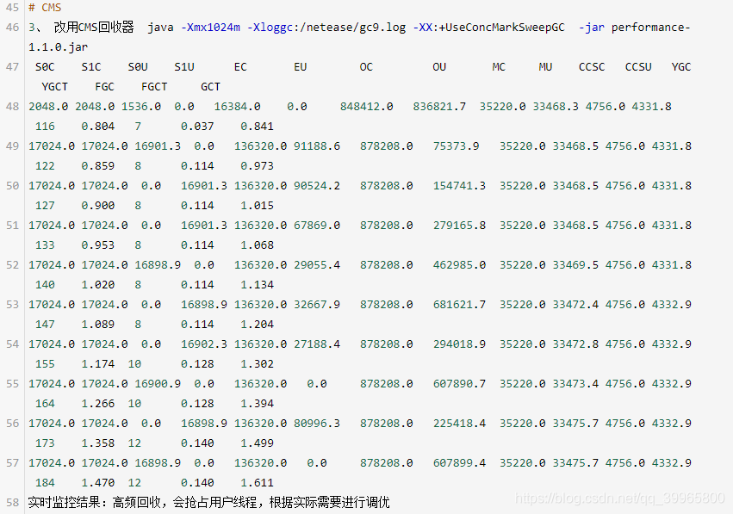
Task: Click the S1C column header
Action: coord(91,67)
